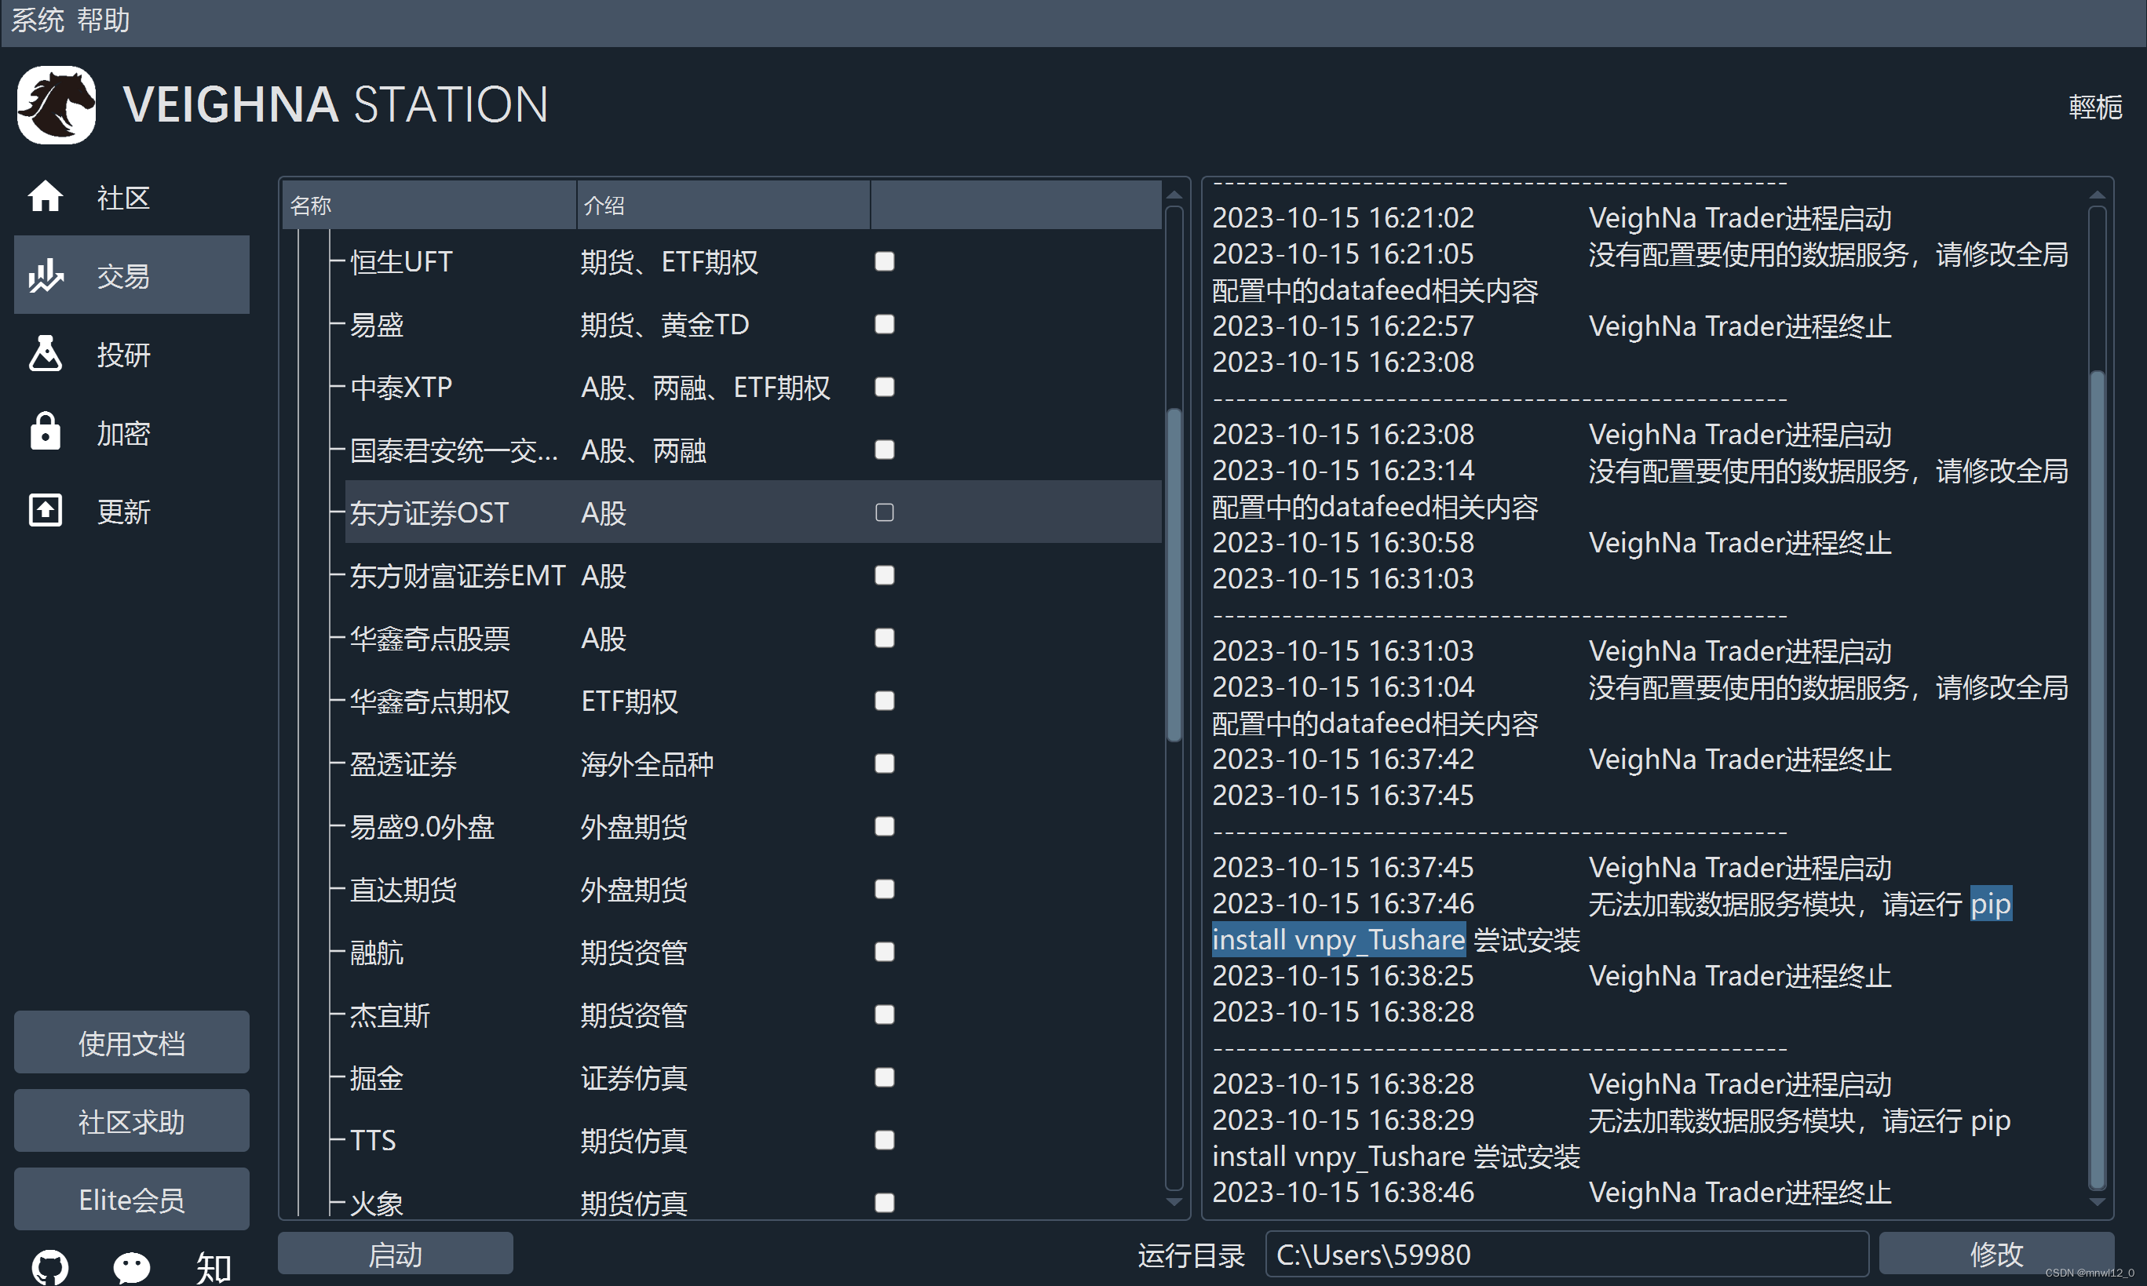Open the 知乎 icon at bottom

click(214, 1268)
